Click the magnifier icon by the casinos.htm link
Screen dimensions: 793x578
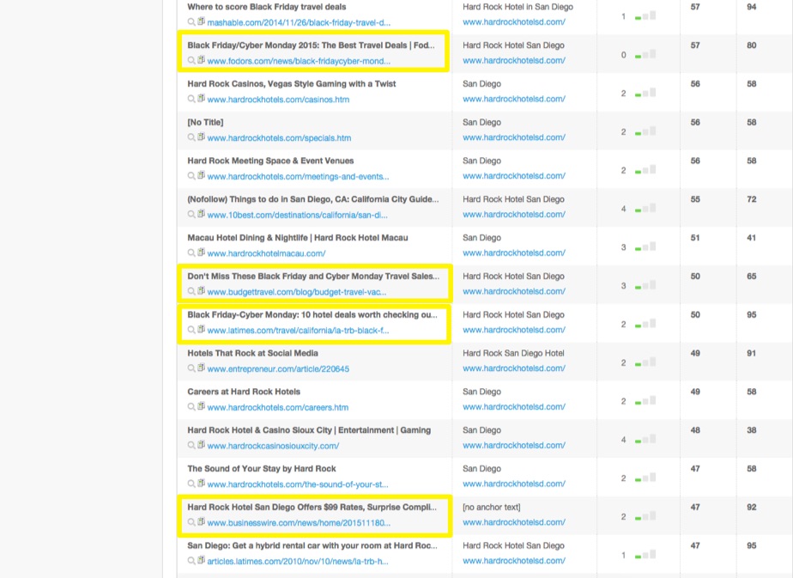point(191,99)
